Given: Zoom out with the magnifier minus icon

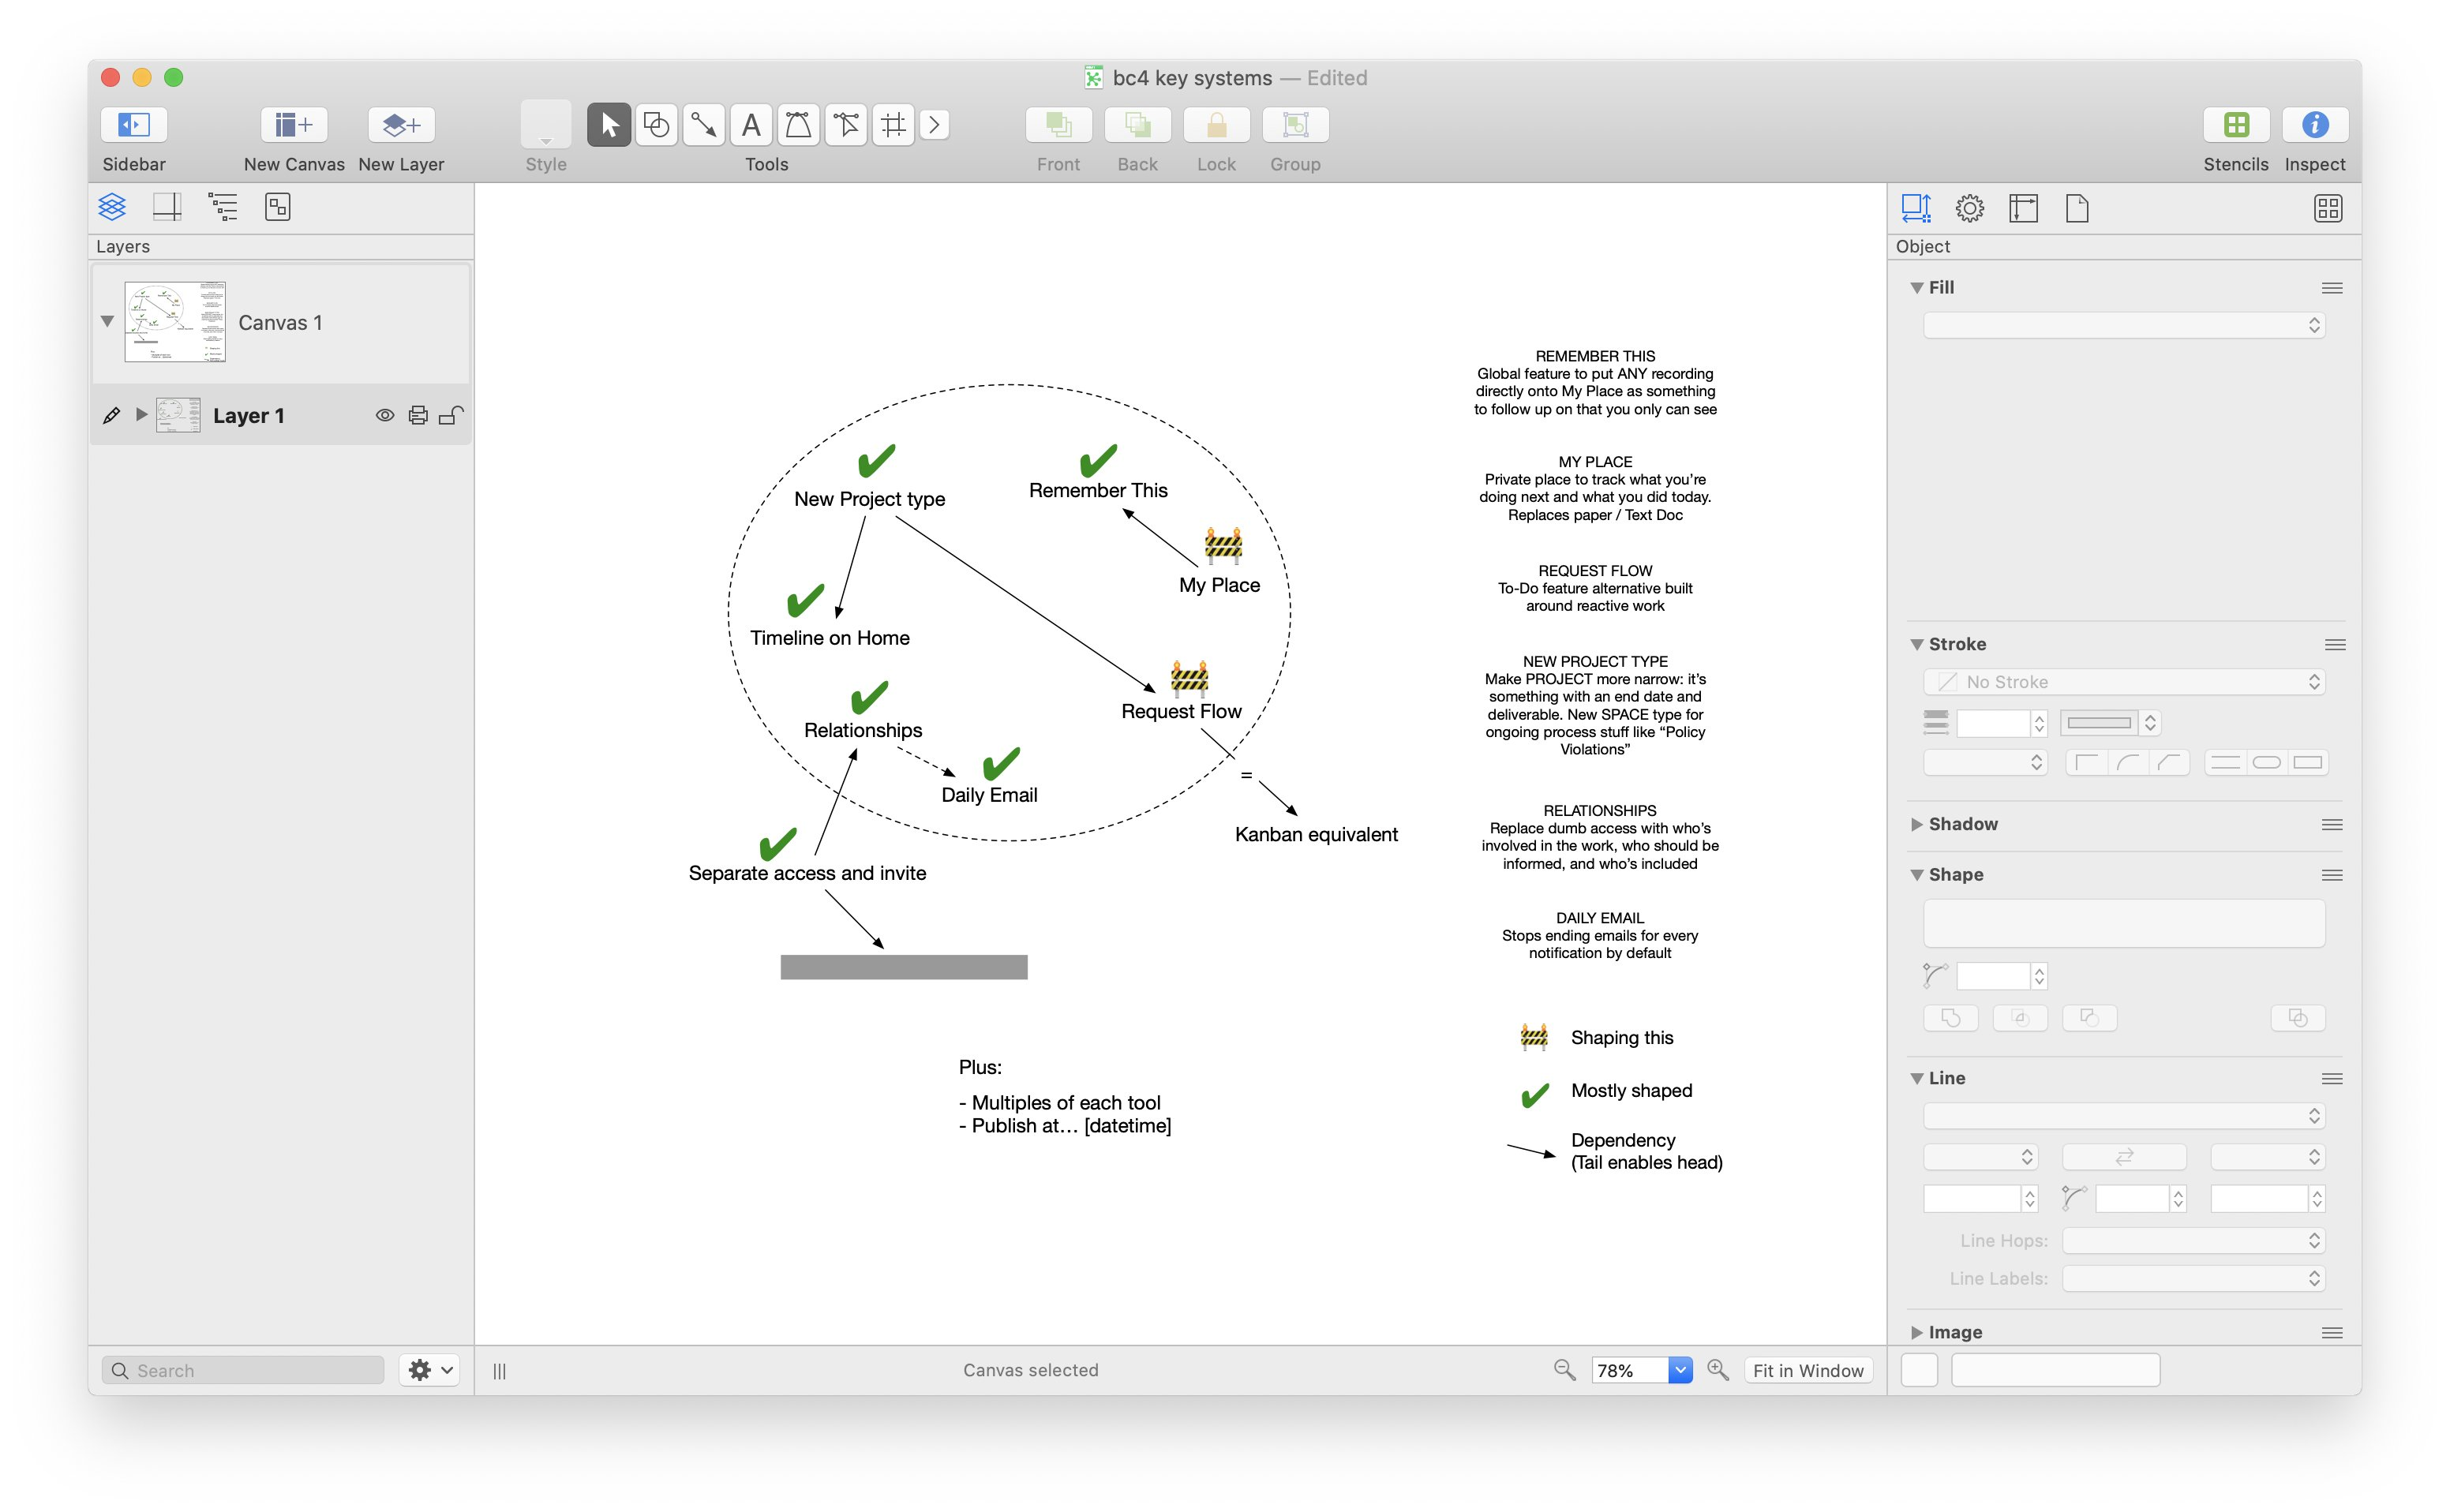Looking at the screenshot, I should pos(1564,1370).
